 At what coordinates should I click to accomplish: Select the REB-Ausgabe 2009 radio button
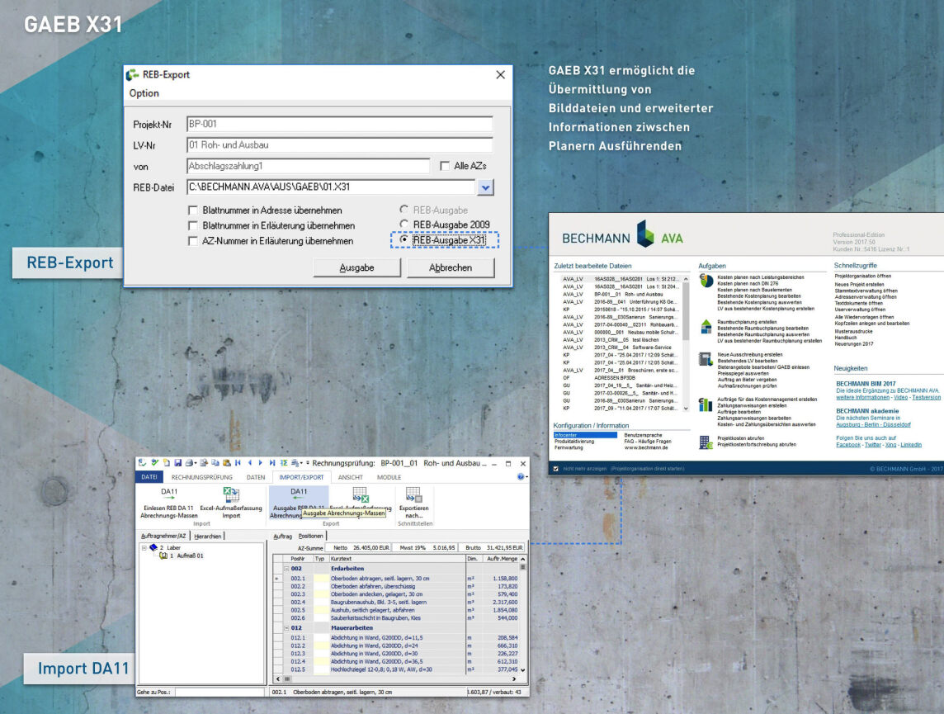click(x=404, y=225)
